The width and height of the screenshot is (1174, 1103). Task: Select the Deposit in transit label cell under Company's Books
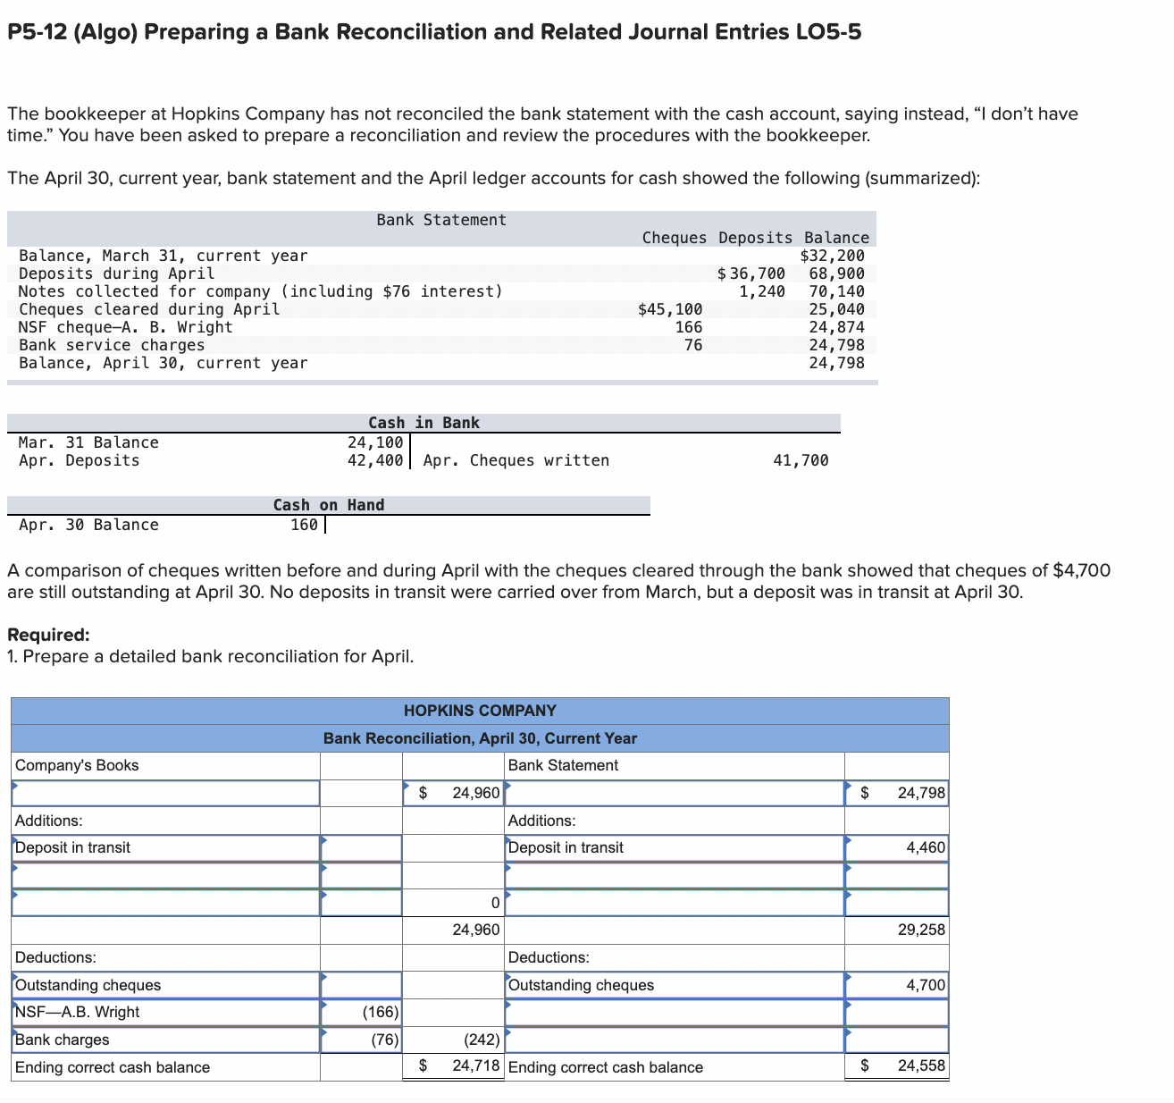[x=165, y=847]
